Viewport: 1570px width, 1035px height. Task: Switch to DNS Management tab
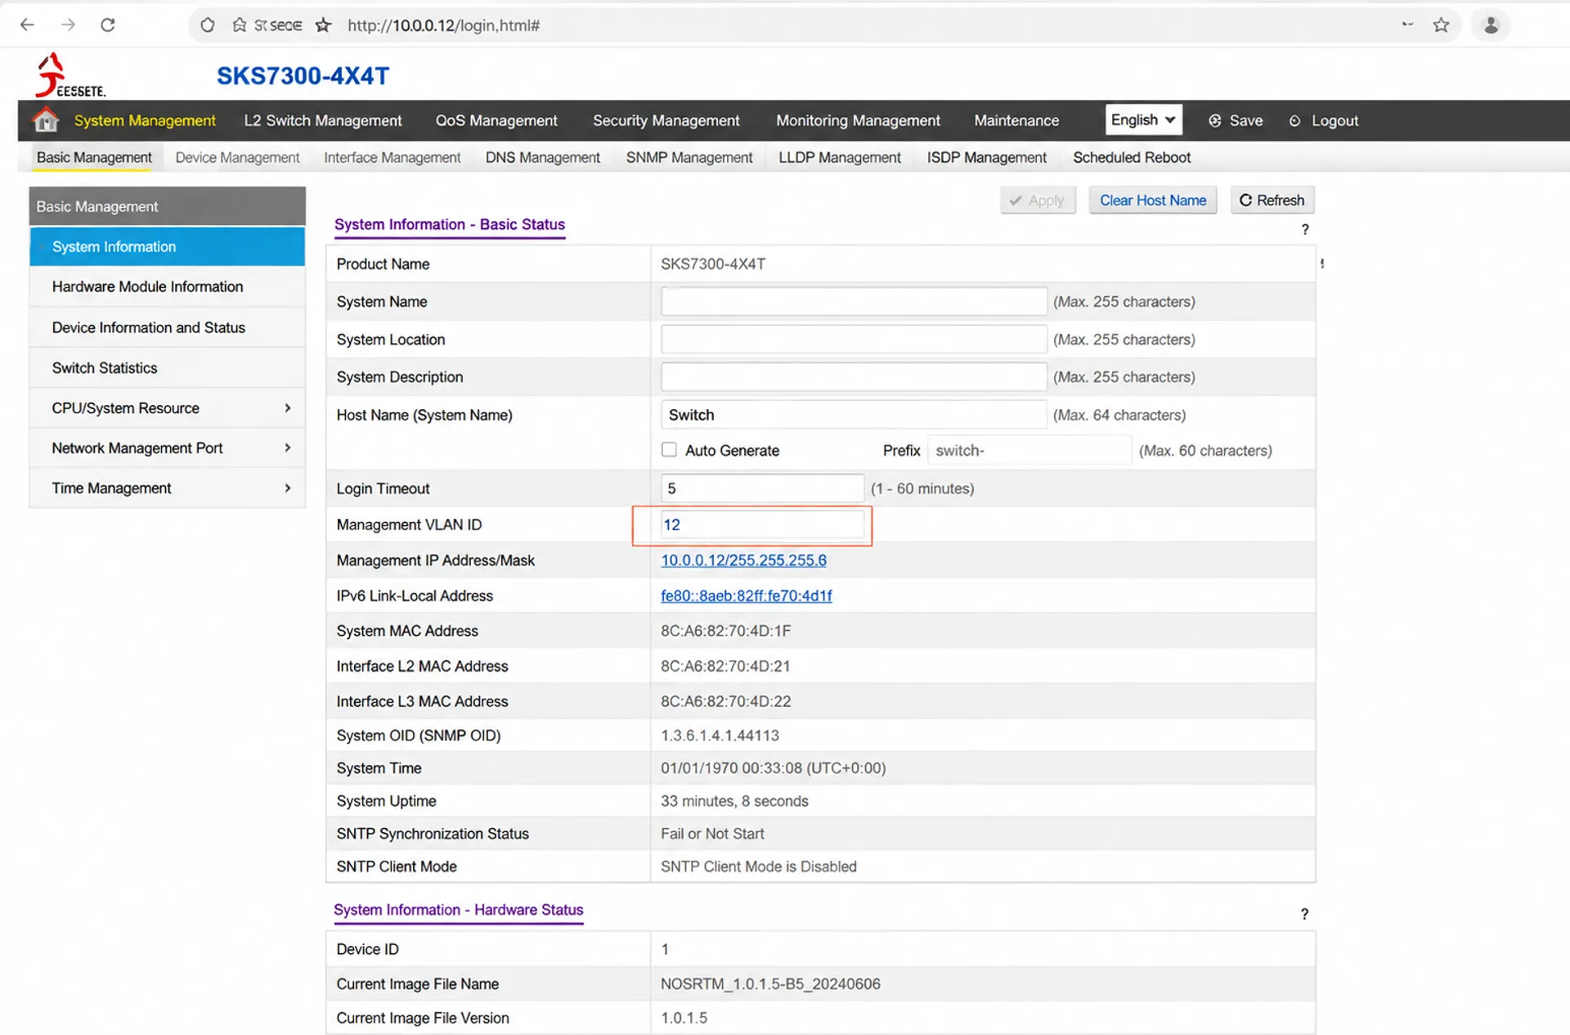(543, 158)
